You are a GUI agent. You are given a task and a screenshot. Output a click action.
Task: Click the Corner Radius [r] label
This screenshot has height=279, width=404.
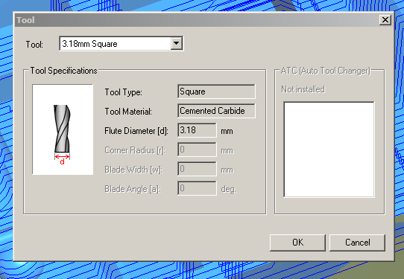135,150
